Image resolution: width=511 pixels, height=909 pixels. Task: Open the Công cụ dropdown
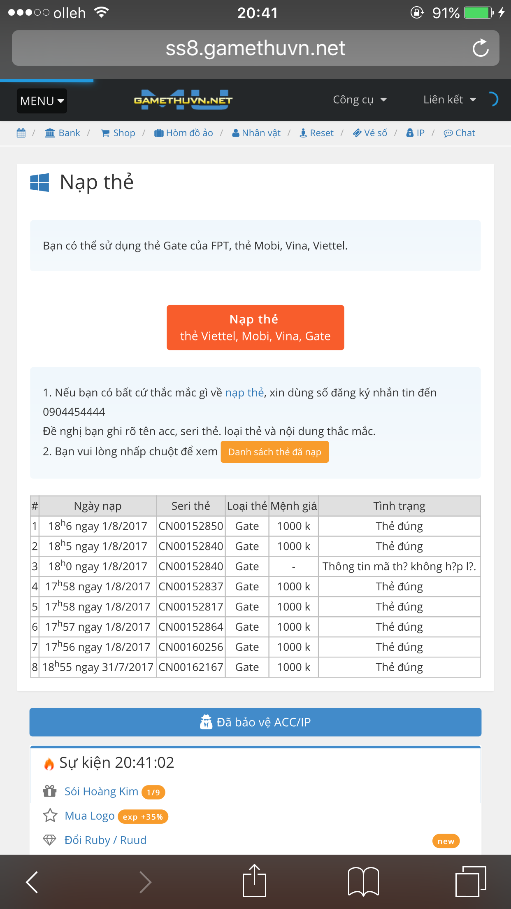tap(360, 100)
